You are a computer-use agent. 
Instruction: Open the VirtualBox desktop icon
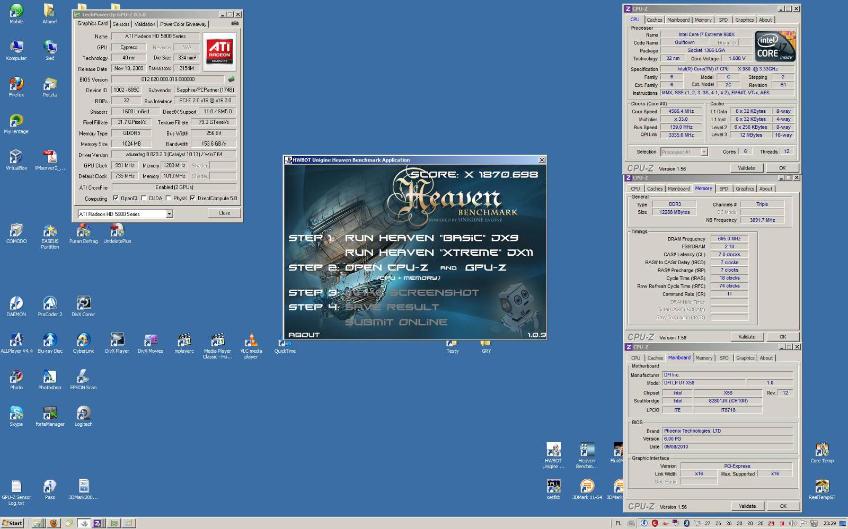[x=16, y=160]
